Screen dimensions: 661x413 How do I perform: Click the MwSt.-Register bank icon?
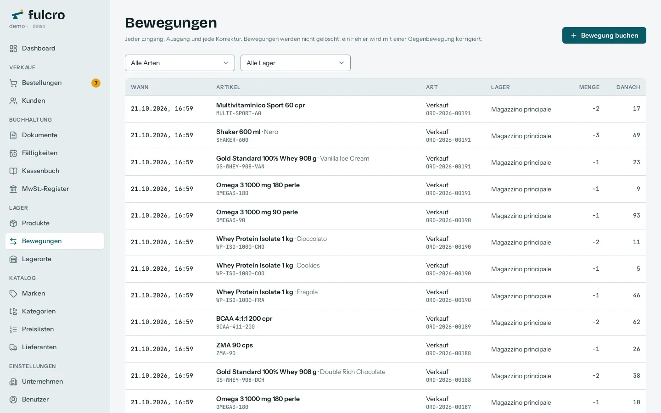click(13, 189)
